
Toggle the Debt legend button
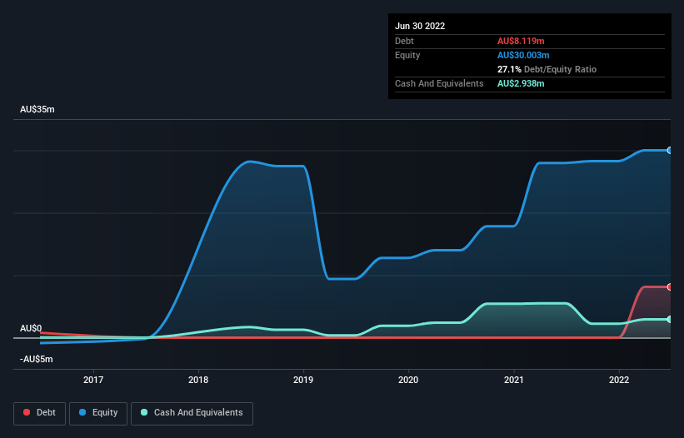point(40,413)
